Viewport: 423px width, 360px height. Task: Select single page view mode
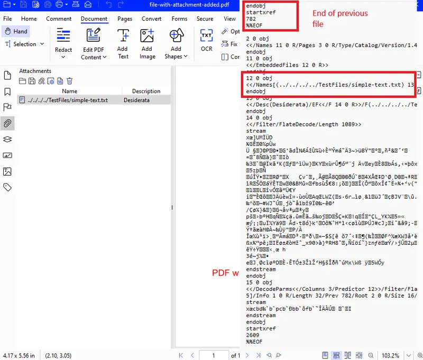[325, 355]
